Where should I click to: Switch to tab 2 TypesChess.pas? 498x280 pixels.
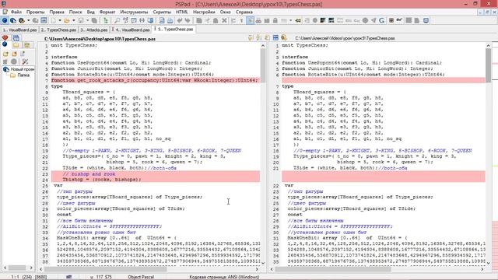pyautogui.click(x=59, y=30)
